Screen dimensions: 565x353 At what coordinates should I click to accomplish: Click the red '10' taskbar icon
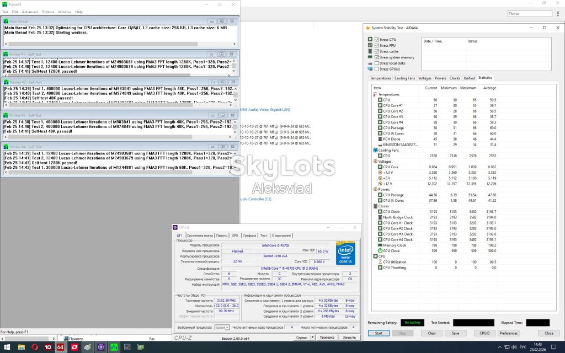(47, 347)
